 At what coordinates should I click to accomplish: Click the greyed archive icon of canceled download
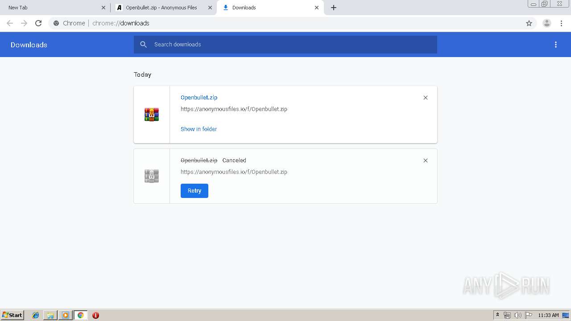152,176
